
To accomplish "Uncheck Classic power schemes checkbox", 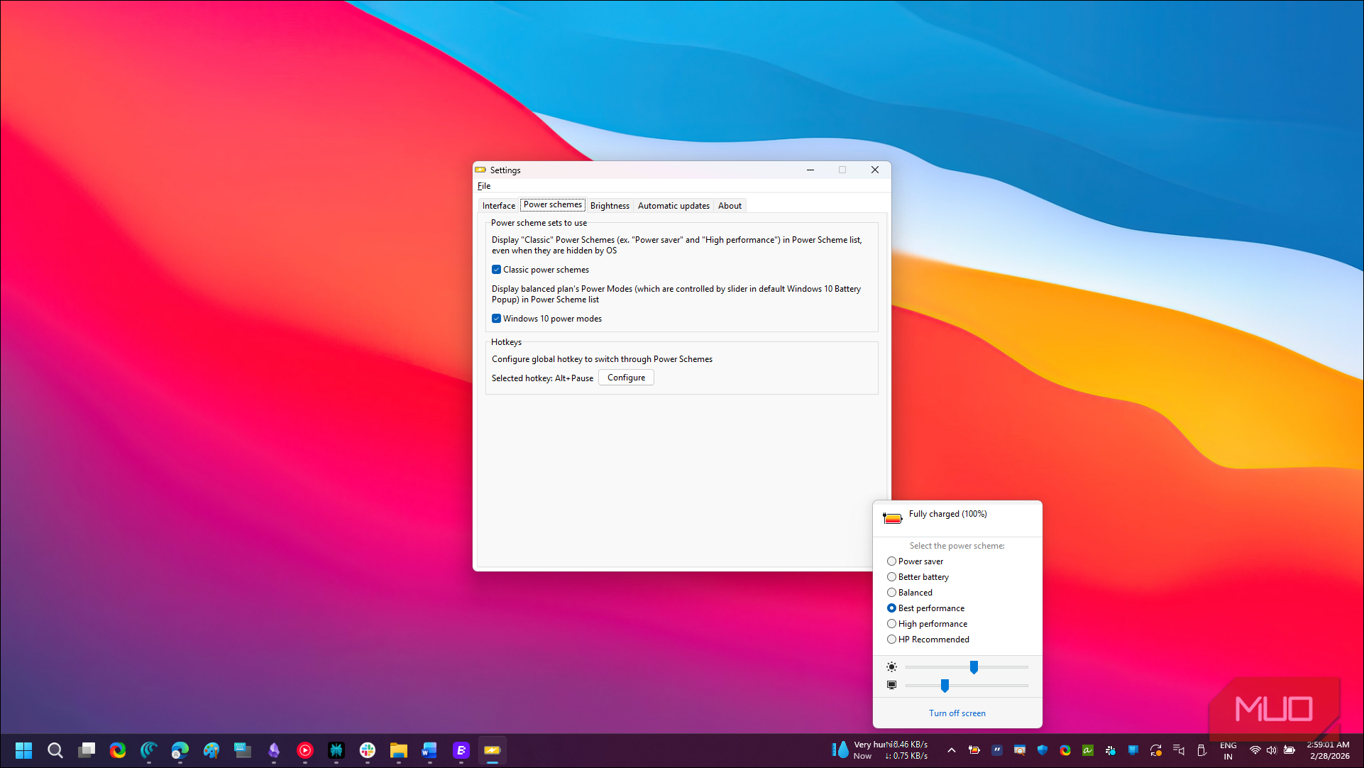I will coord(496,270).
